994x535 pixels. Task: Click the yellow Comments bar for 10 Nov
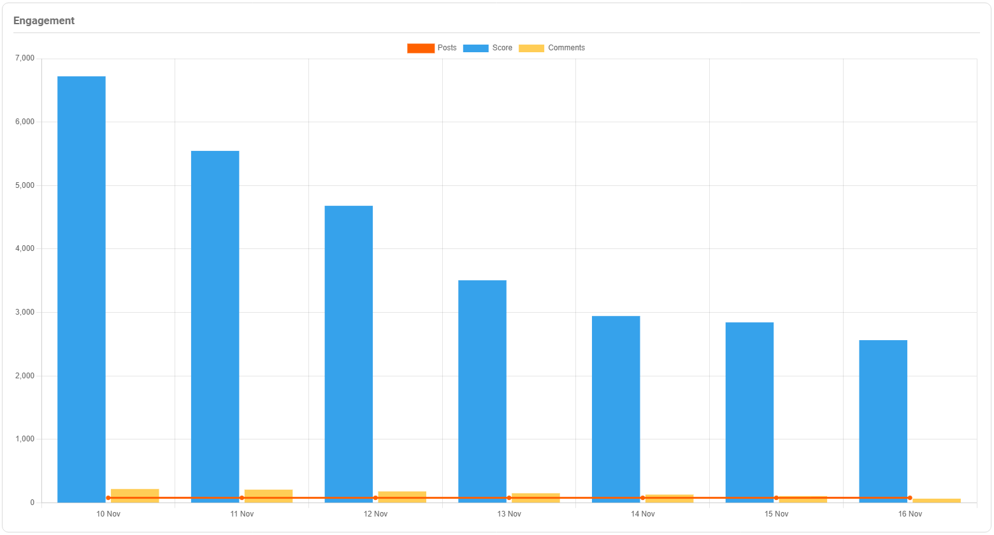click(x=135, y=492)
